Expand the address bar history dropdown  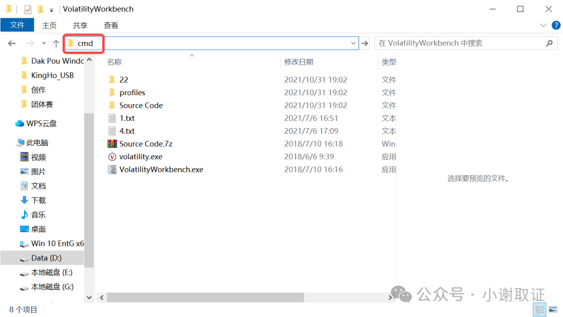(x=353, y=43)
